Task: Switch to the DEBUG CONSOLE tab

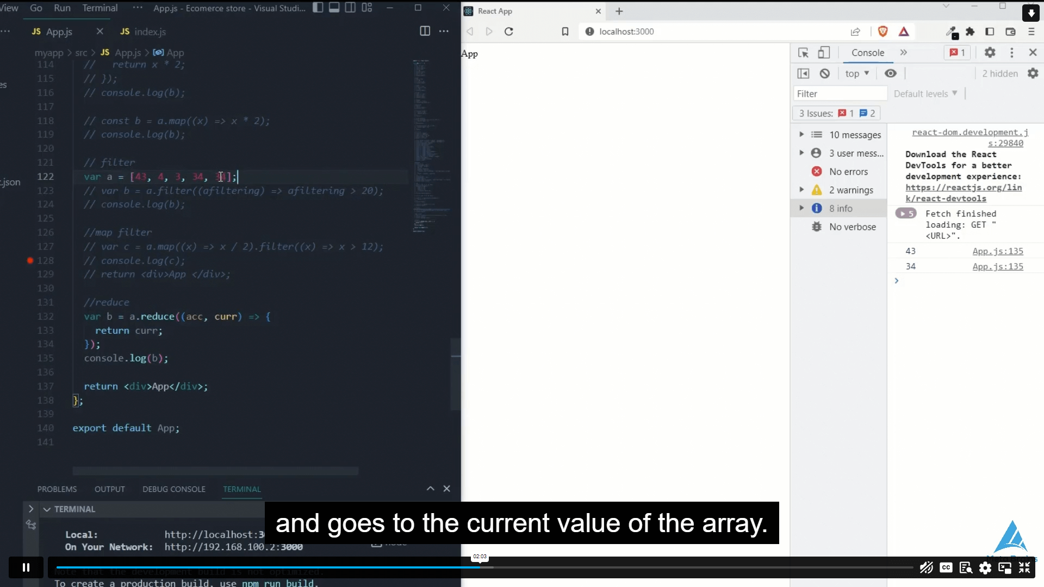Action: 173,489
